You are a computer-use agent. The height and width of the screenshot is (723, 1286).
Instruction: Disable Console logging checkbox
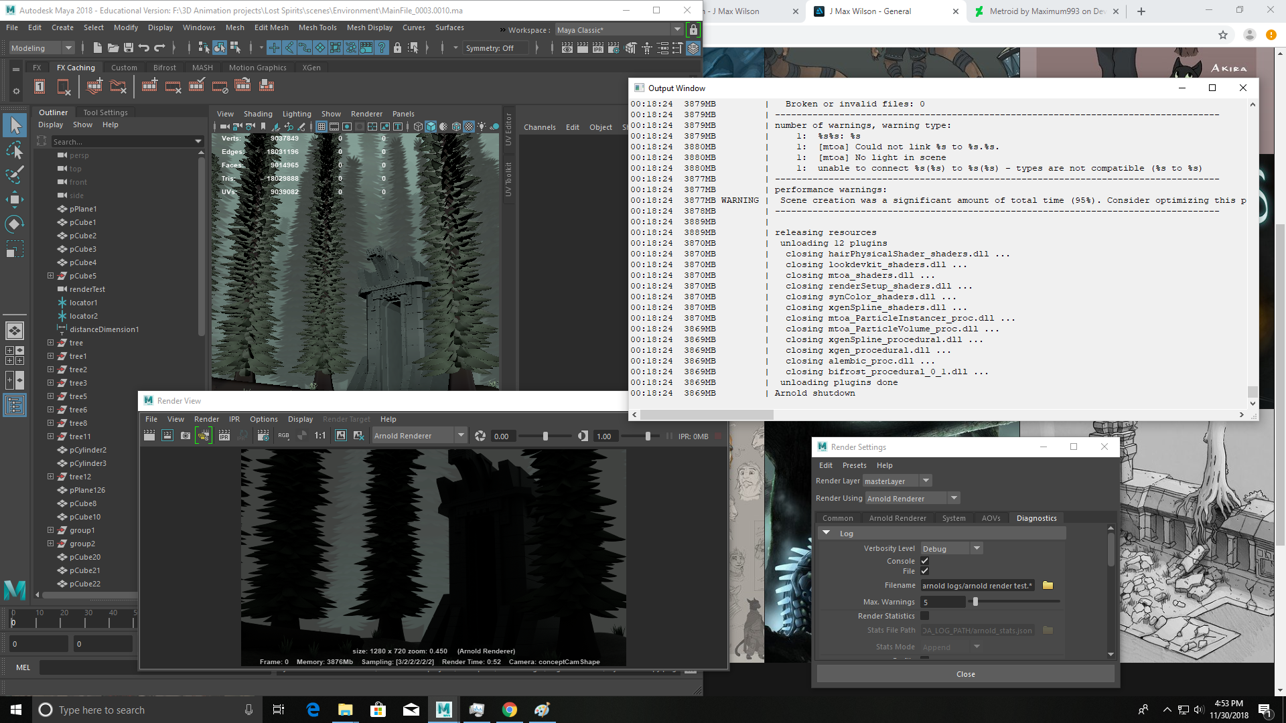pos(925,560)
